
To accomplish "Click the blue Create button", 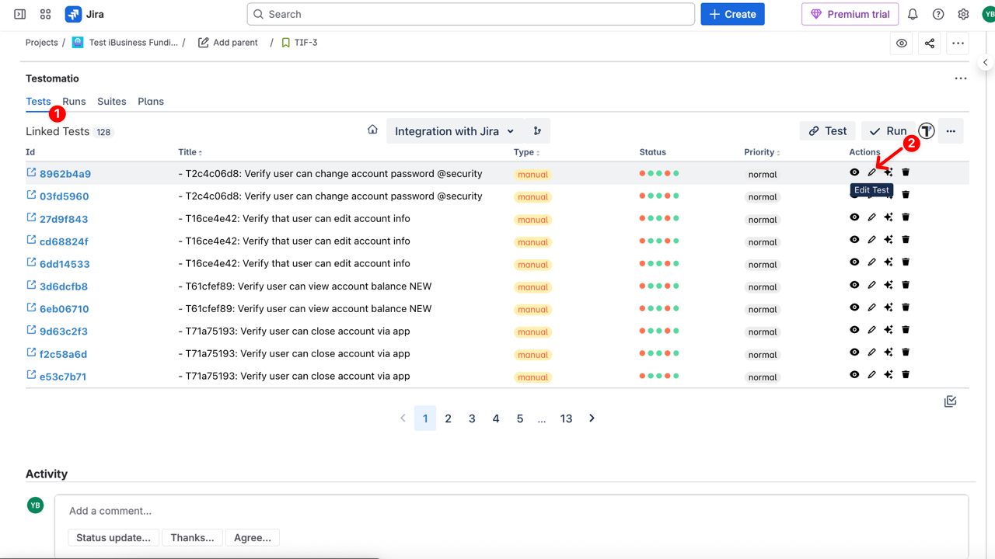I will [732, 14].
